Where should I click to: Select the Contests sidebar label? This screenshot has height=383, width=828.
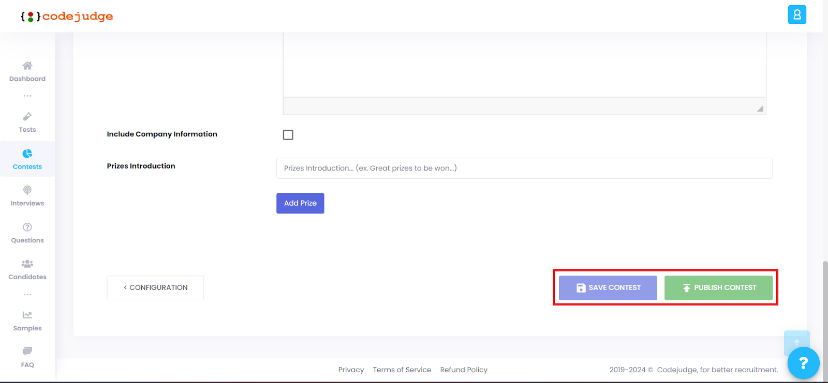27,166
